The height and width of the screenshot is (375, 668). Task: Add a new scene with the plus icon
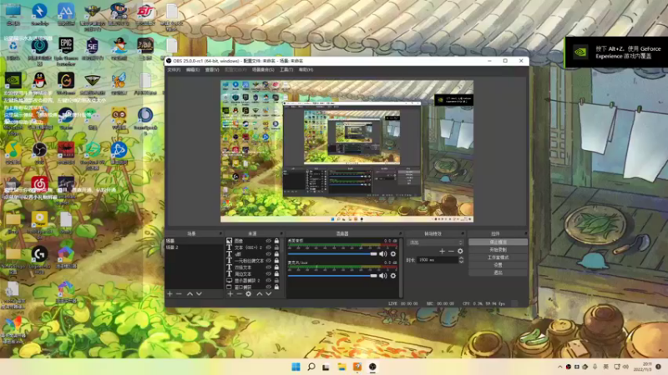(170, 294)
